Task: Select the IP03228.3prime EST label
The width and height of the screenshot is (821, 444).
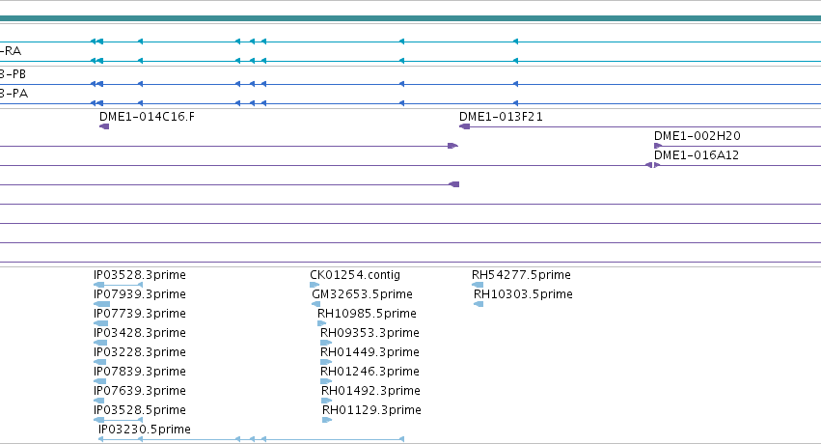Action: [140, 352]
